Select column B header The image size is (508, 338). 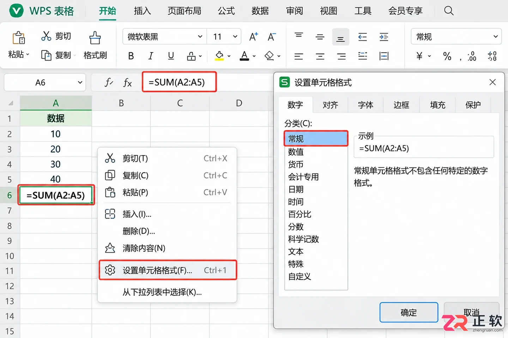click(121, 103)
